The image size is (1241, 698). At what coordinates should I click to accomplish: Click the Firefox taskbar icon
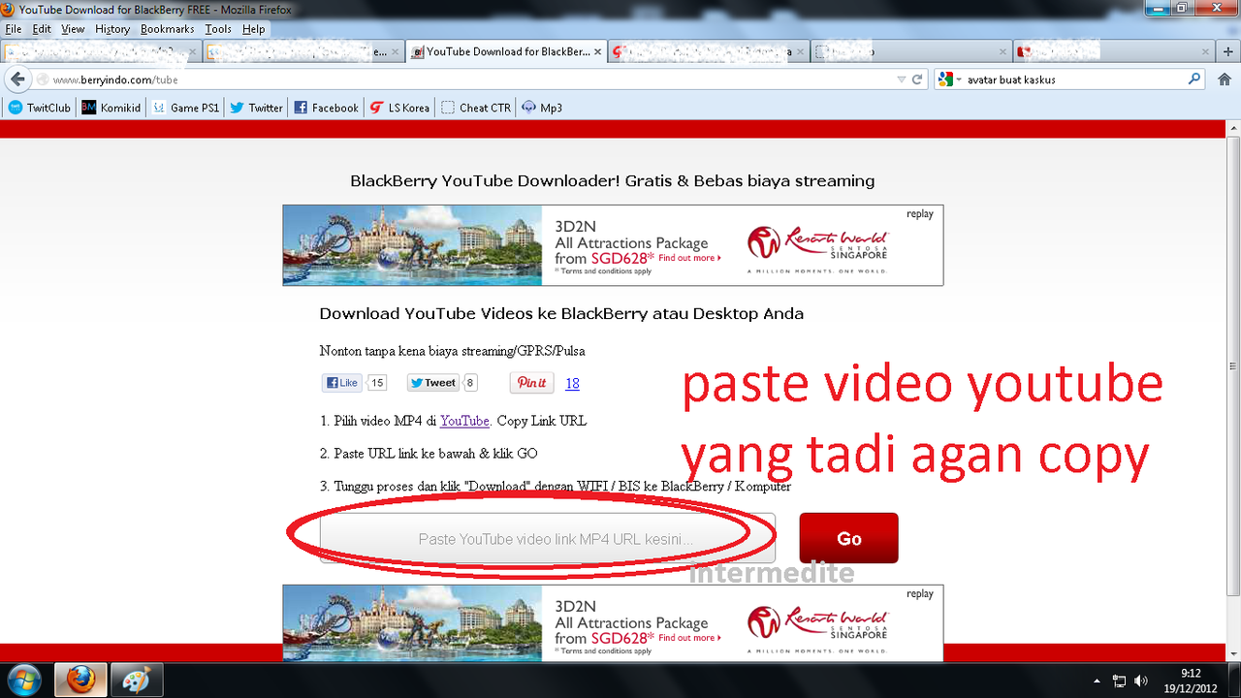pyautogui.click(x=80, y=681)
